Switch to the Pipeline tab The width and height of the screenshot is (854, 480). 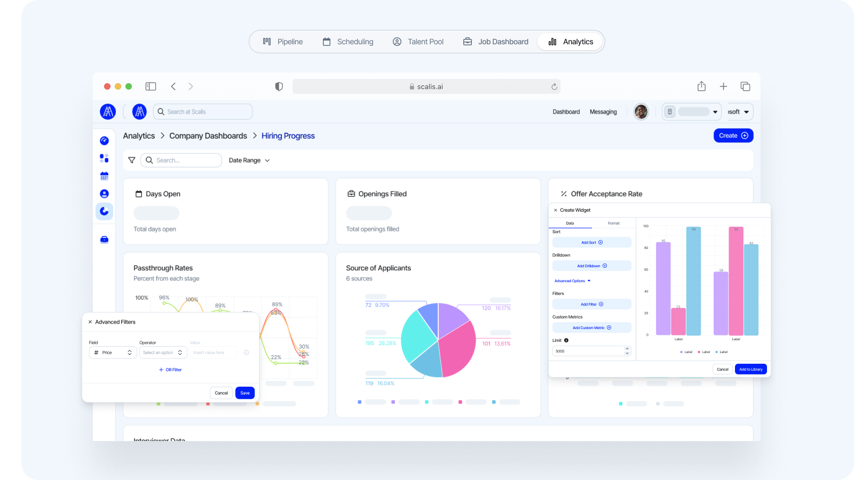click(282, 42)
